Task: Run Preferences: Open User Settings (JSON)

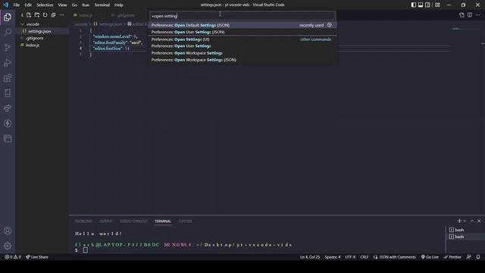Action: (242, 32)
